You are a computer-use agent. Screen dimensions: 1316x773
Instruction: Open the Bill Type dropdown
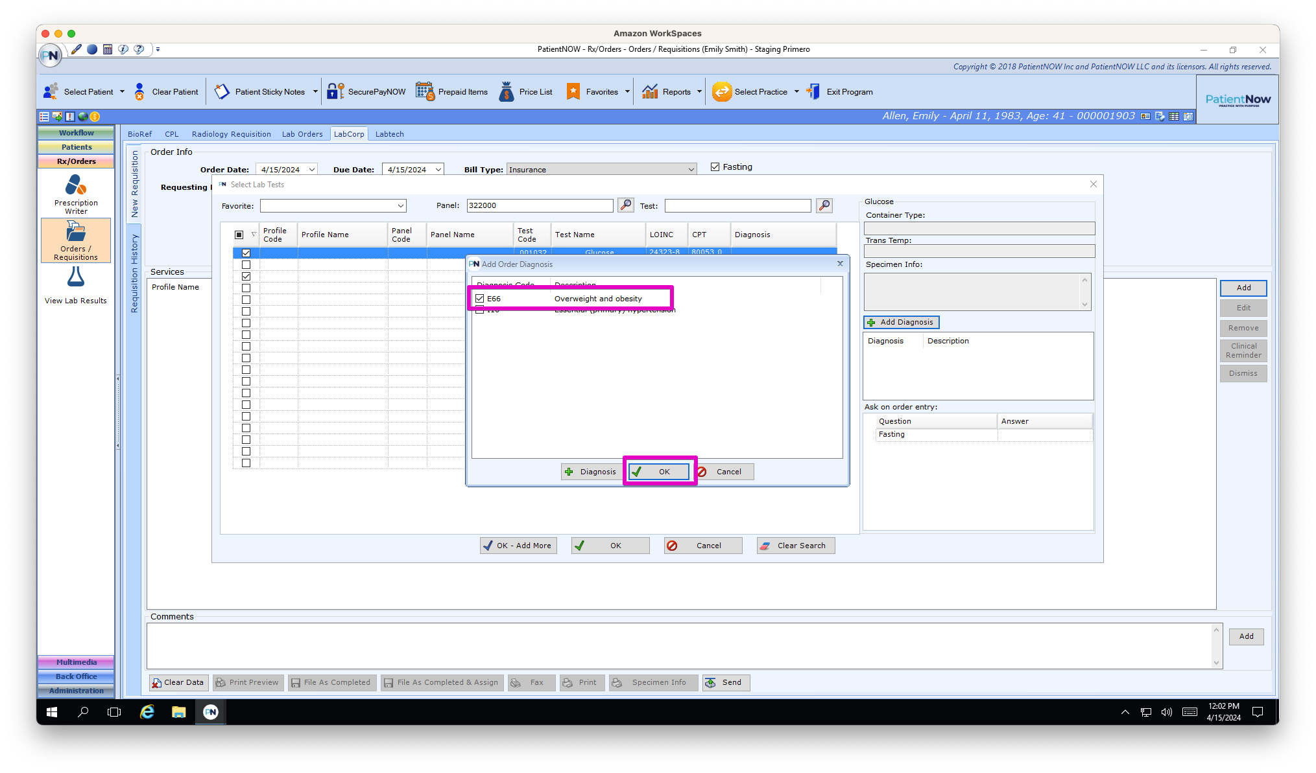(x=689, y=169)
